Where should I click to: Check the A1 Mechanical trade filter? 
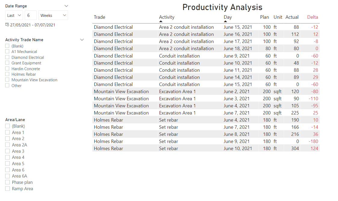pos(7,52)
